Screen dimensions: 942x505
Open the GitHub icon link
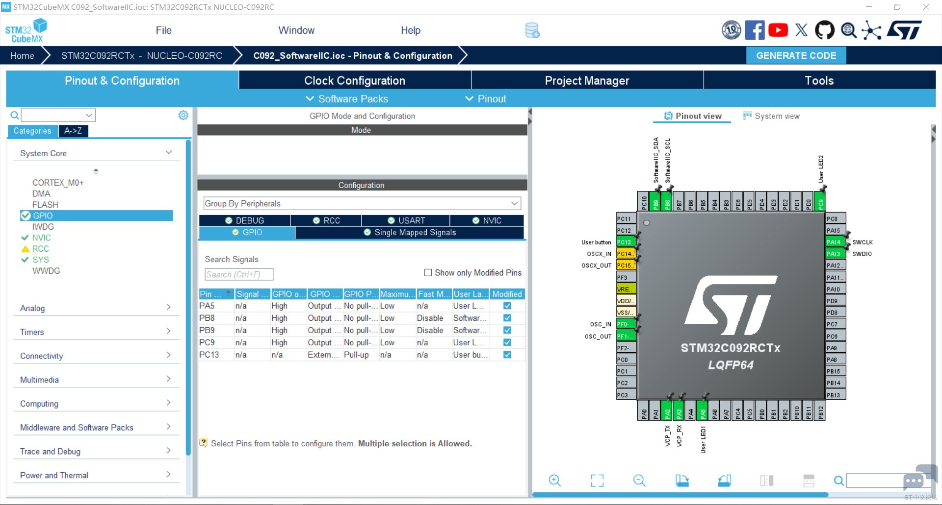pos(825,30)
